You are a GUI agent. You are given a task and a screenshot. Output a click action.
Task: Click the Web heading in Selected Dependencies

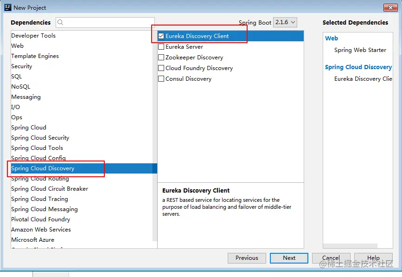[332, 39]
